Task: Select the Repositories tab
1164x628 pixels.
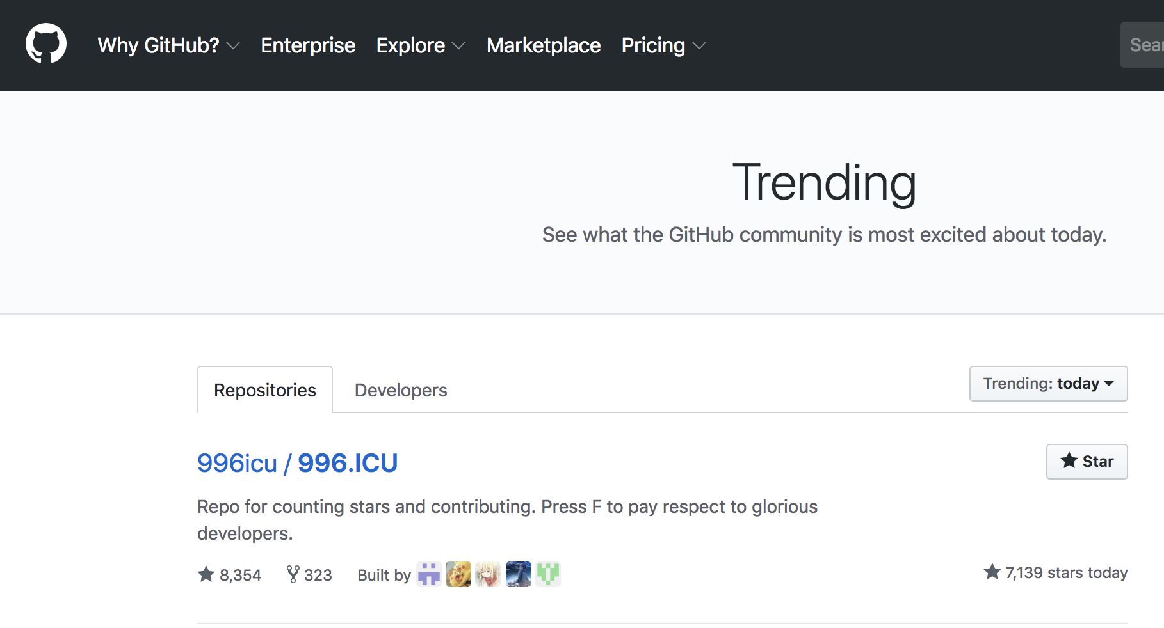Action: point(265,390)
